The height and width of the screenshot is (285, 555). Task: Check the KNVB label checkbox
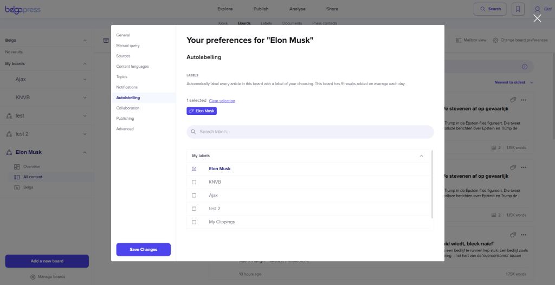[x=194, y=182]
